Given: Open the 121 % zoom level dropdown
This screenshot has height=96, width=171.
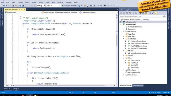Looking at the screenshot, I should click(x=11, y=86).
